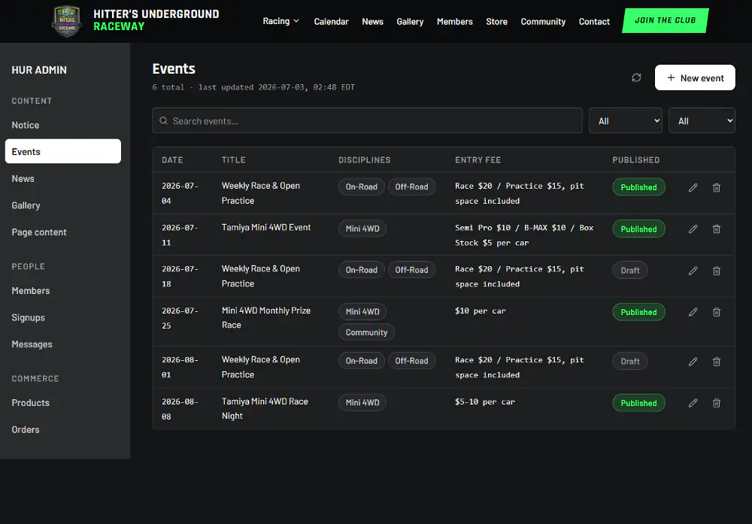Click the Community discipline tag
The image size is (752, 524).
coord(366,332)
